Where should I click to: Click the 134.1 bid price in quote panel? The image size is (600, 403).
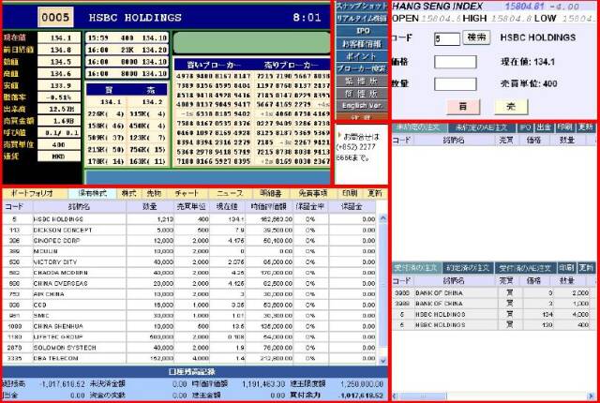coord(111,102)
